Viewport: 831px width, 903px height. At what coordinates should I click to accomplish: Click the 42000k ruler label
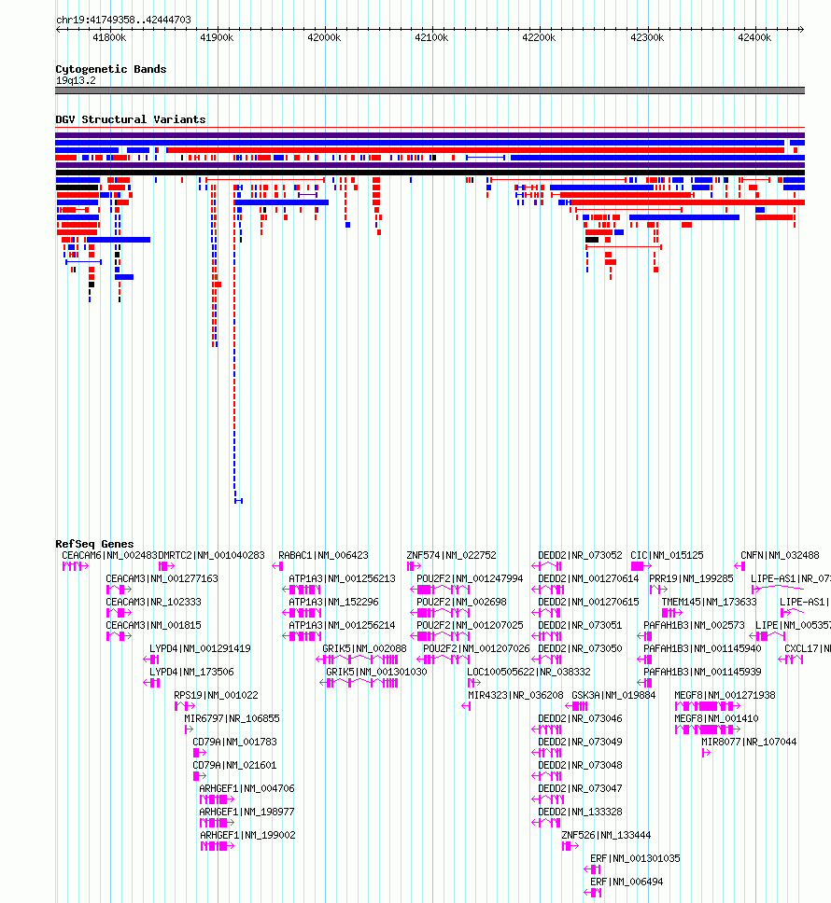click(x=324, y=37)
